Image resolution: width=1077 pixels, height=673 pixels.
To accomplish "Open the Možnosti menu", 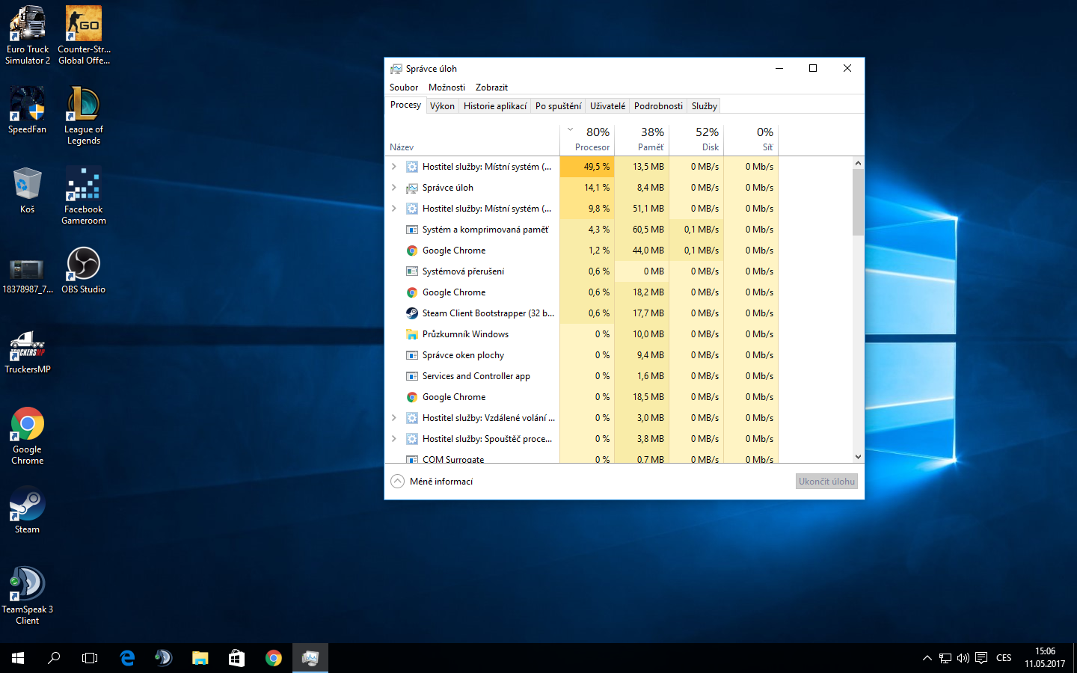I will click(x=447, y=87).
